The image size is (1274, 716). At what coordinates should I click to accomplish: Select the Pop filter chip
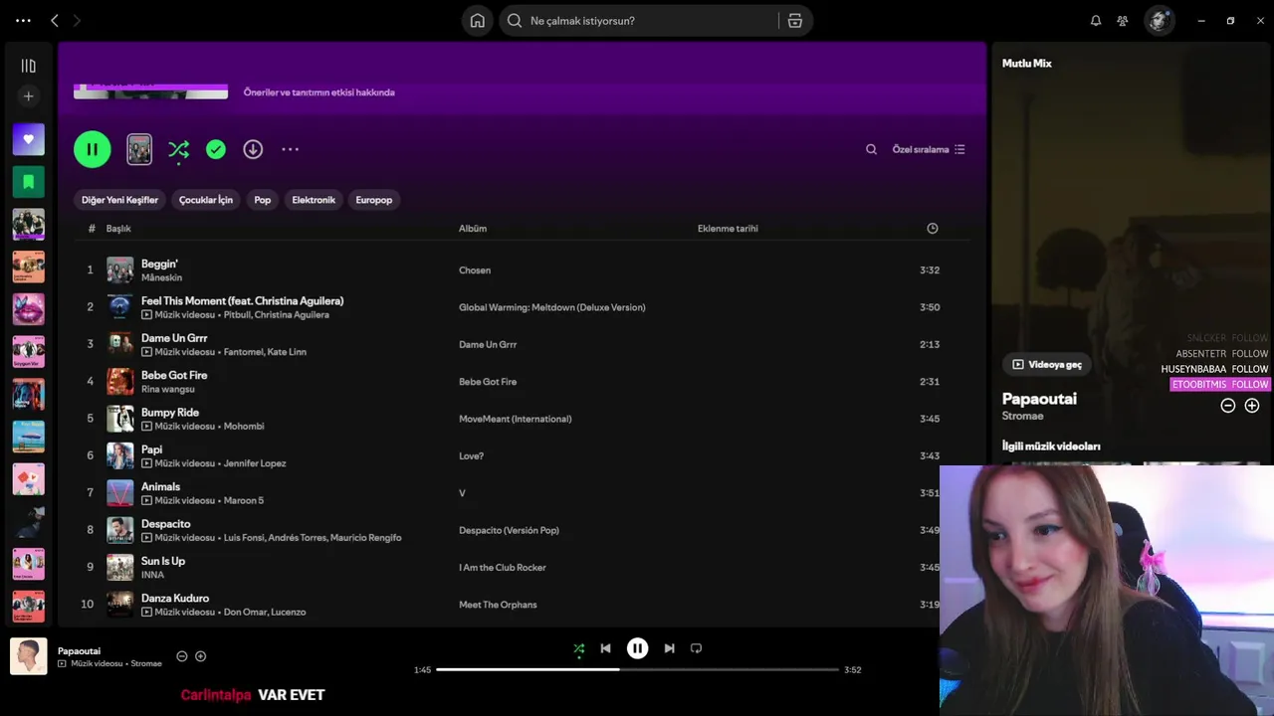(x=263, y=200)
